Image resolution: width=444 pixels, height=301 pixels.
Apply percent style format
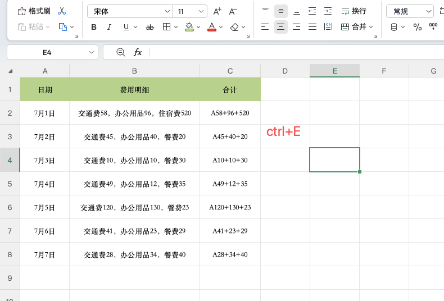click(418, 27)
